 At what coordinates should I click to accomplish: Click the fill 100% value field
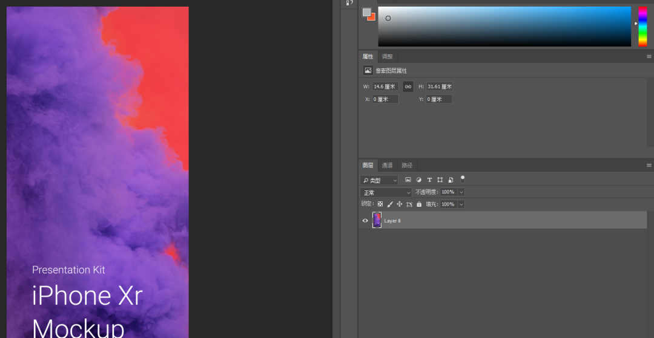click(x=448, y=204)
